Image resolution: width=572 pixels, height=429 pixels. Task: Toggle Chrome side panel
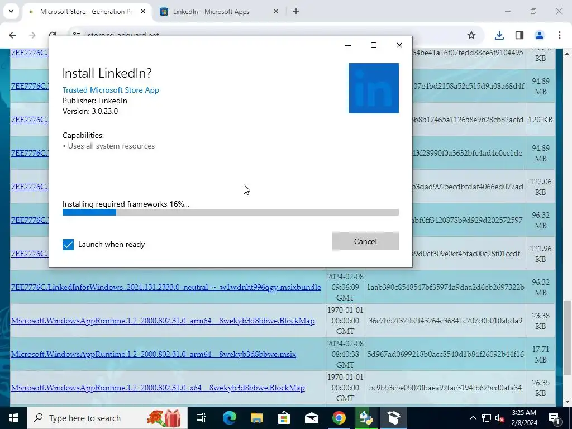click(x=519, y=35)
